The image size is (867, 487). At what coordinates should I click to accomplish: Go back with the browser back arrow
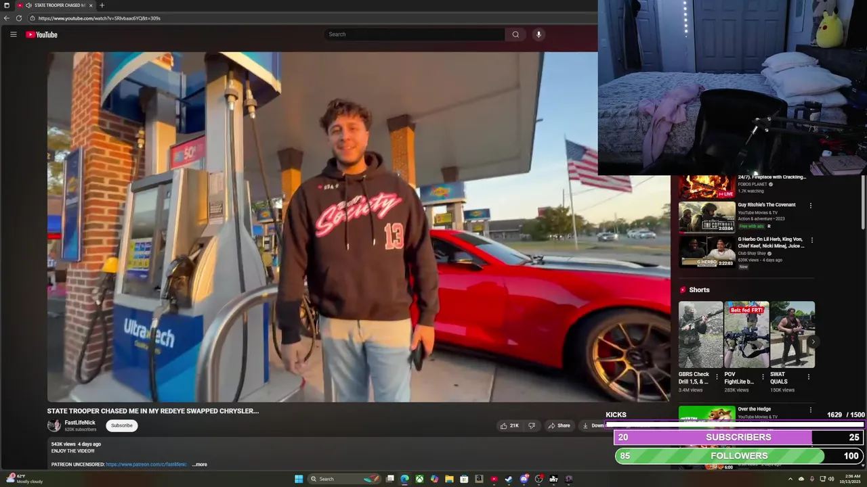7,18
